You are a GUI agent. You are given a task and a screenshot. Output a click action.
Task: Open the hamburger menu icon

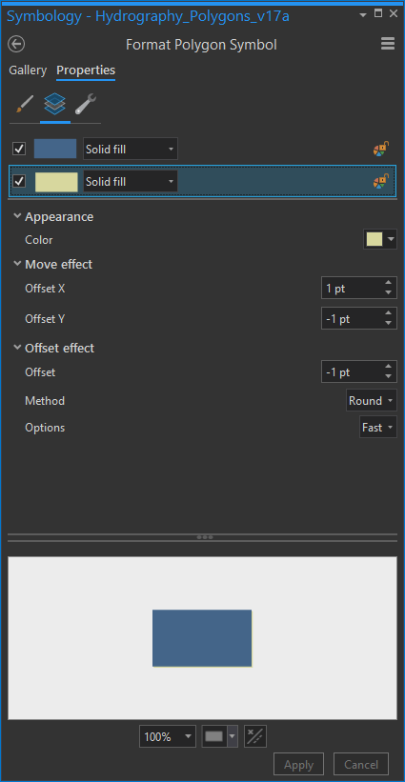(388, 44)
